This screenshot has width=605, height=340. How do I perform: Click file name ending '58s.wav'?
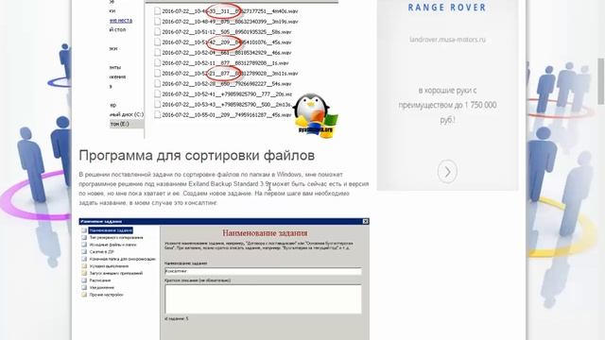[227, 32]
